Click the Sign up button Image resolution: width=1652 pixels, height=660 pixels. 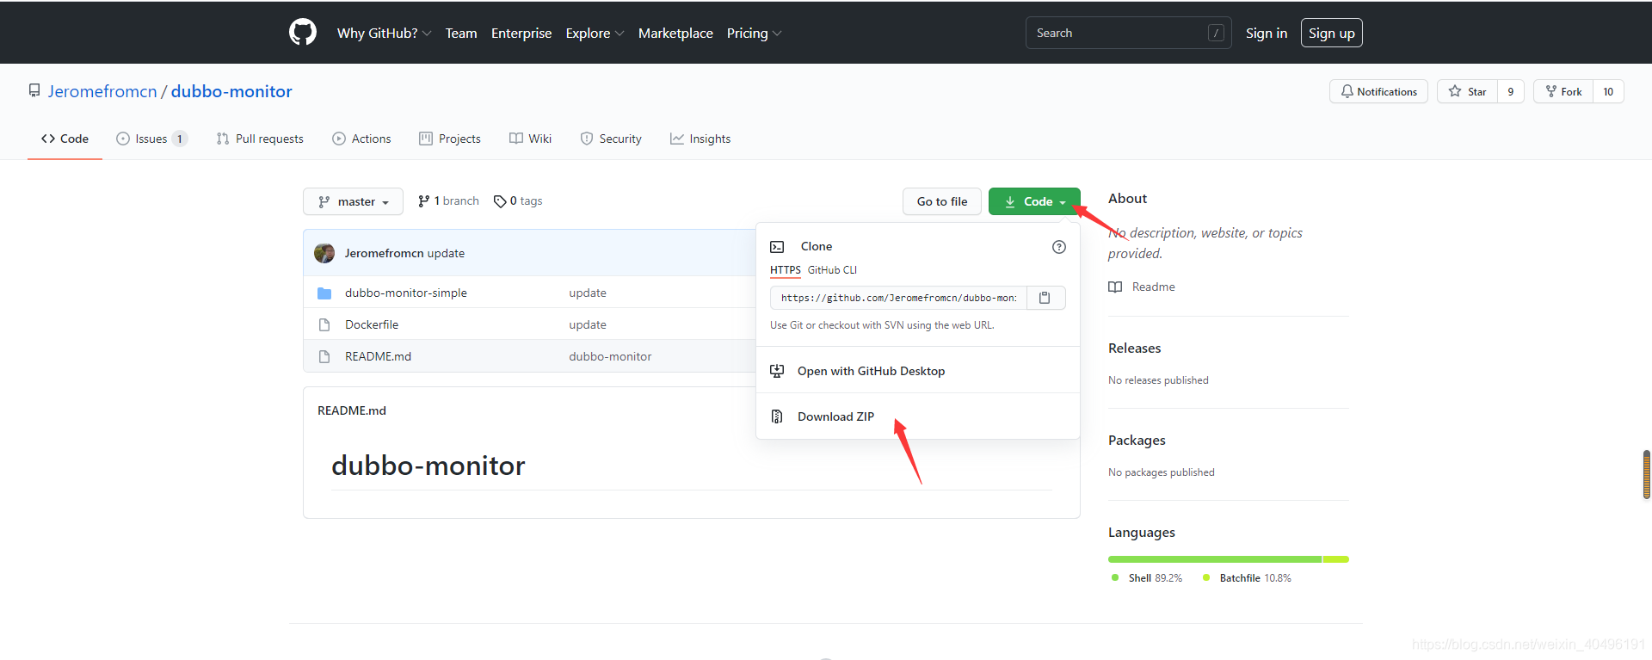(1331, 33)
